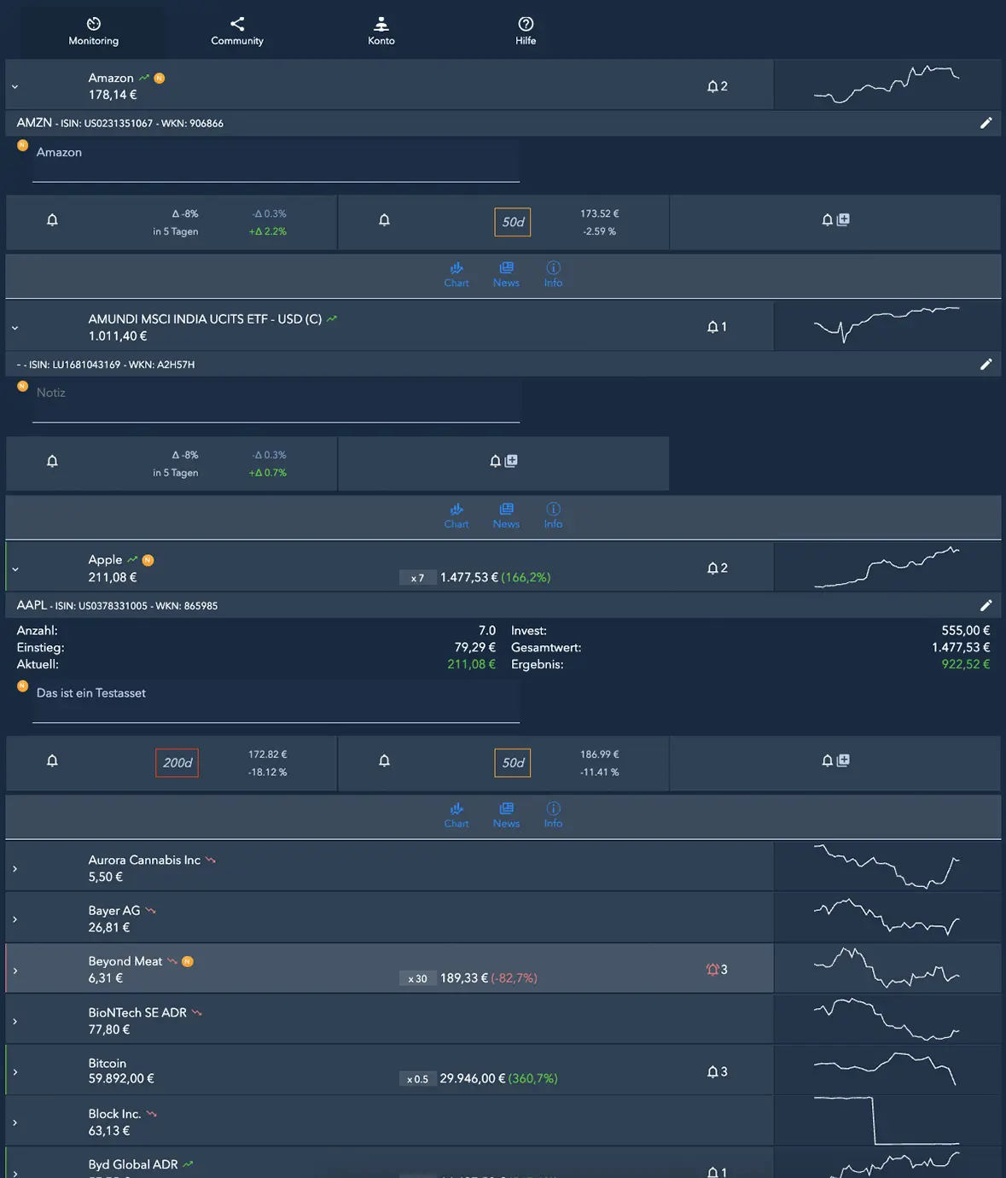
Task: Open News for Apple
Action: [x=506, y=815]
